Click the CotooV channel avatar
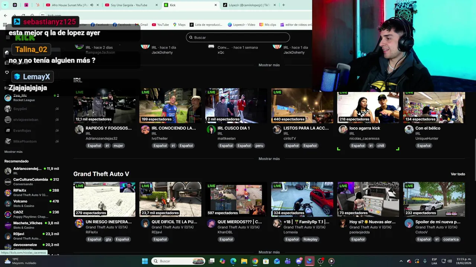This screenshot has width=476, height=267. pyautogui.click(x=409, y=223)
